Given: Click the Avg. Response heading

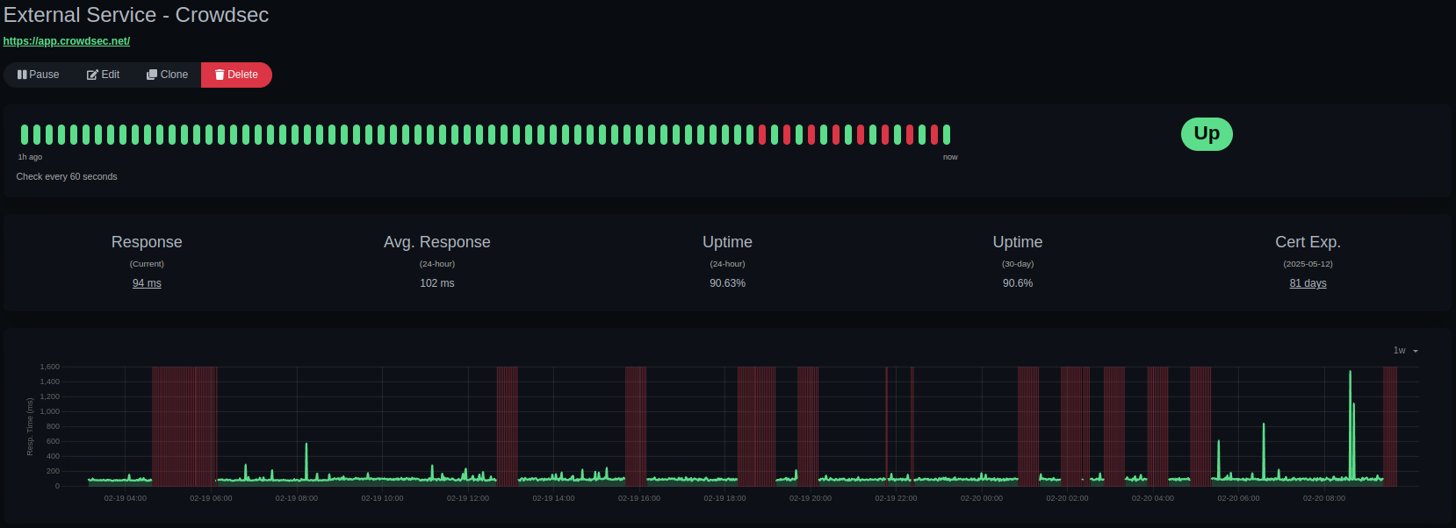Looking at the screenshot, I should tap(437, 242).
